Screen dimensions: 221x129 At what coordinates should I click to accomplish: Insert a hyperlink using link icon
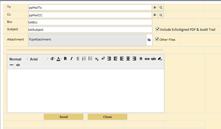click(x=147, y=59)
